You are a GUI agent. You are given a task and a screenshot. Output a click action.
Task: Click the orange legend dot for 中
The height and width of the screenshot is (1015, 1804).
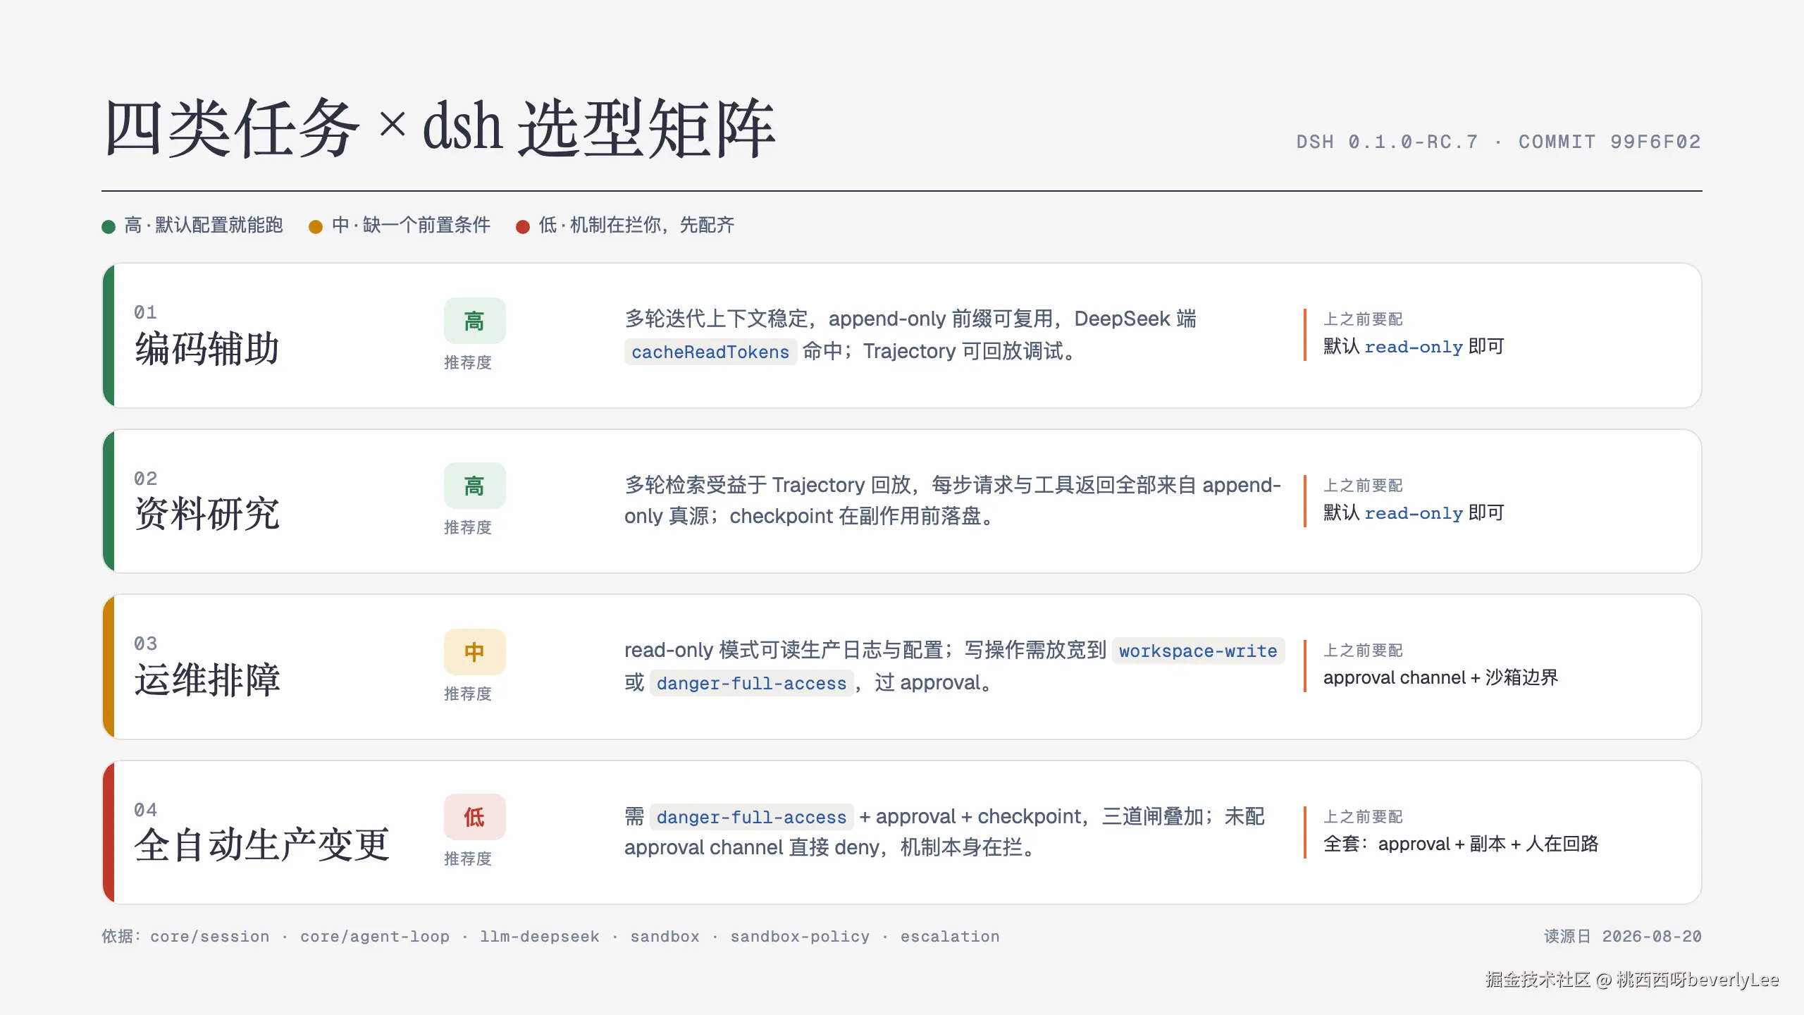tap(316, 226)
